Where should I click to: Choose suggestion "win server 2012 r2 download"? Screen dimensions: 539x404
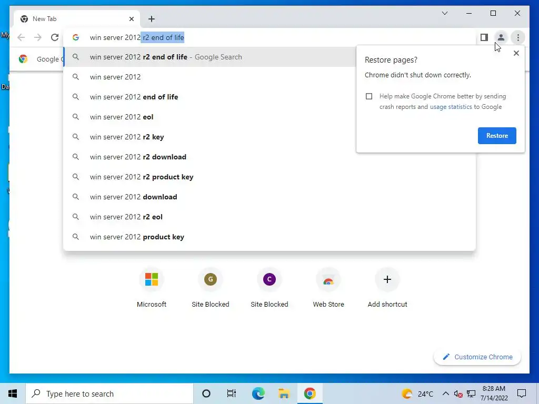[269, 157]
